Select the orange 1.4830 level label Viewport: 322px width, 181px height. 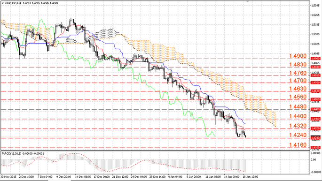pos(298,65)
